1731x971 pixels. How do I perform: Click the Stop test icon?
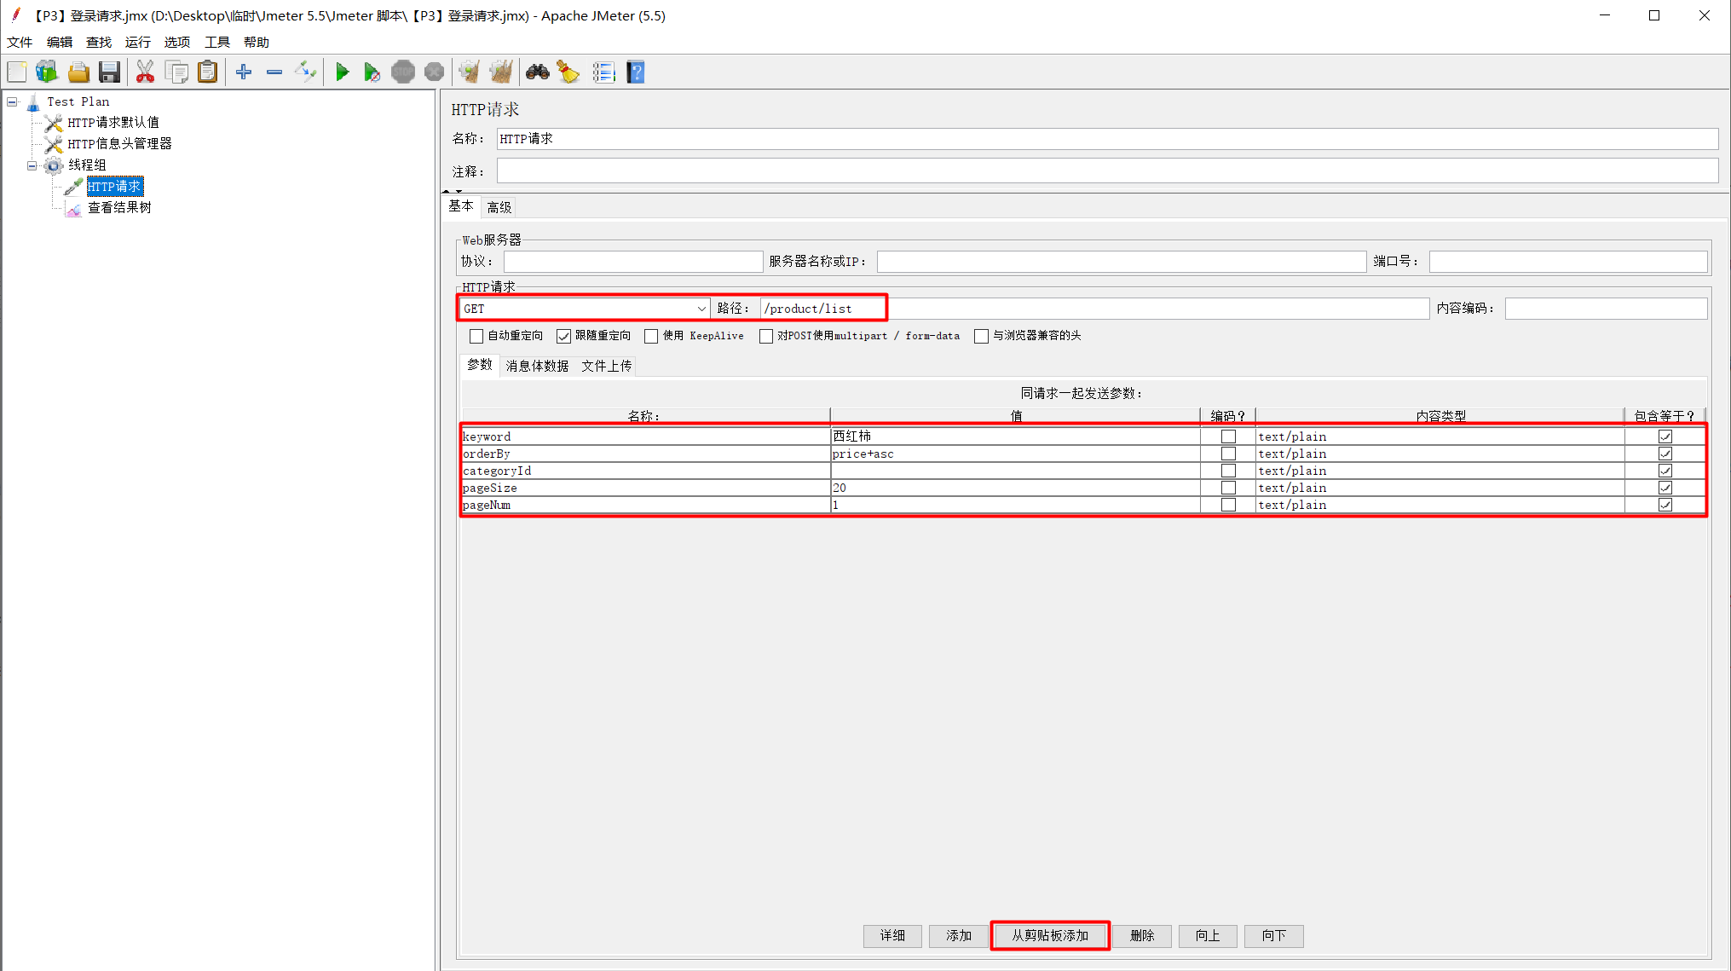tap(403, 72)
